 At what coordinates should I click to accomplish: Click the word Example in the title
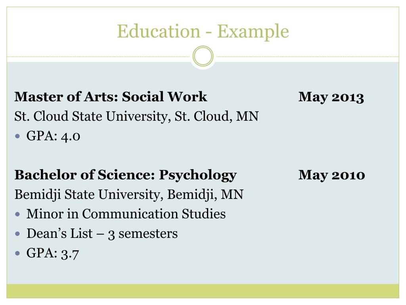coord(253,31)
